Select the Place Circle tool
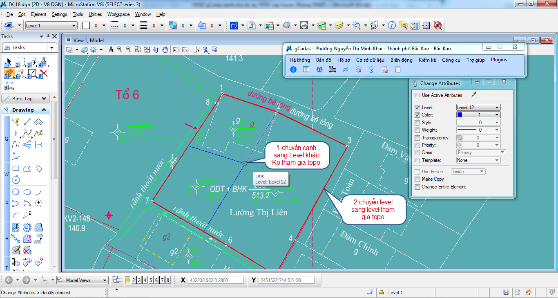The image size is (558, 298). [16, 192]
